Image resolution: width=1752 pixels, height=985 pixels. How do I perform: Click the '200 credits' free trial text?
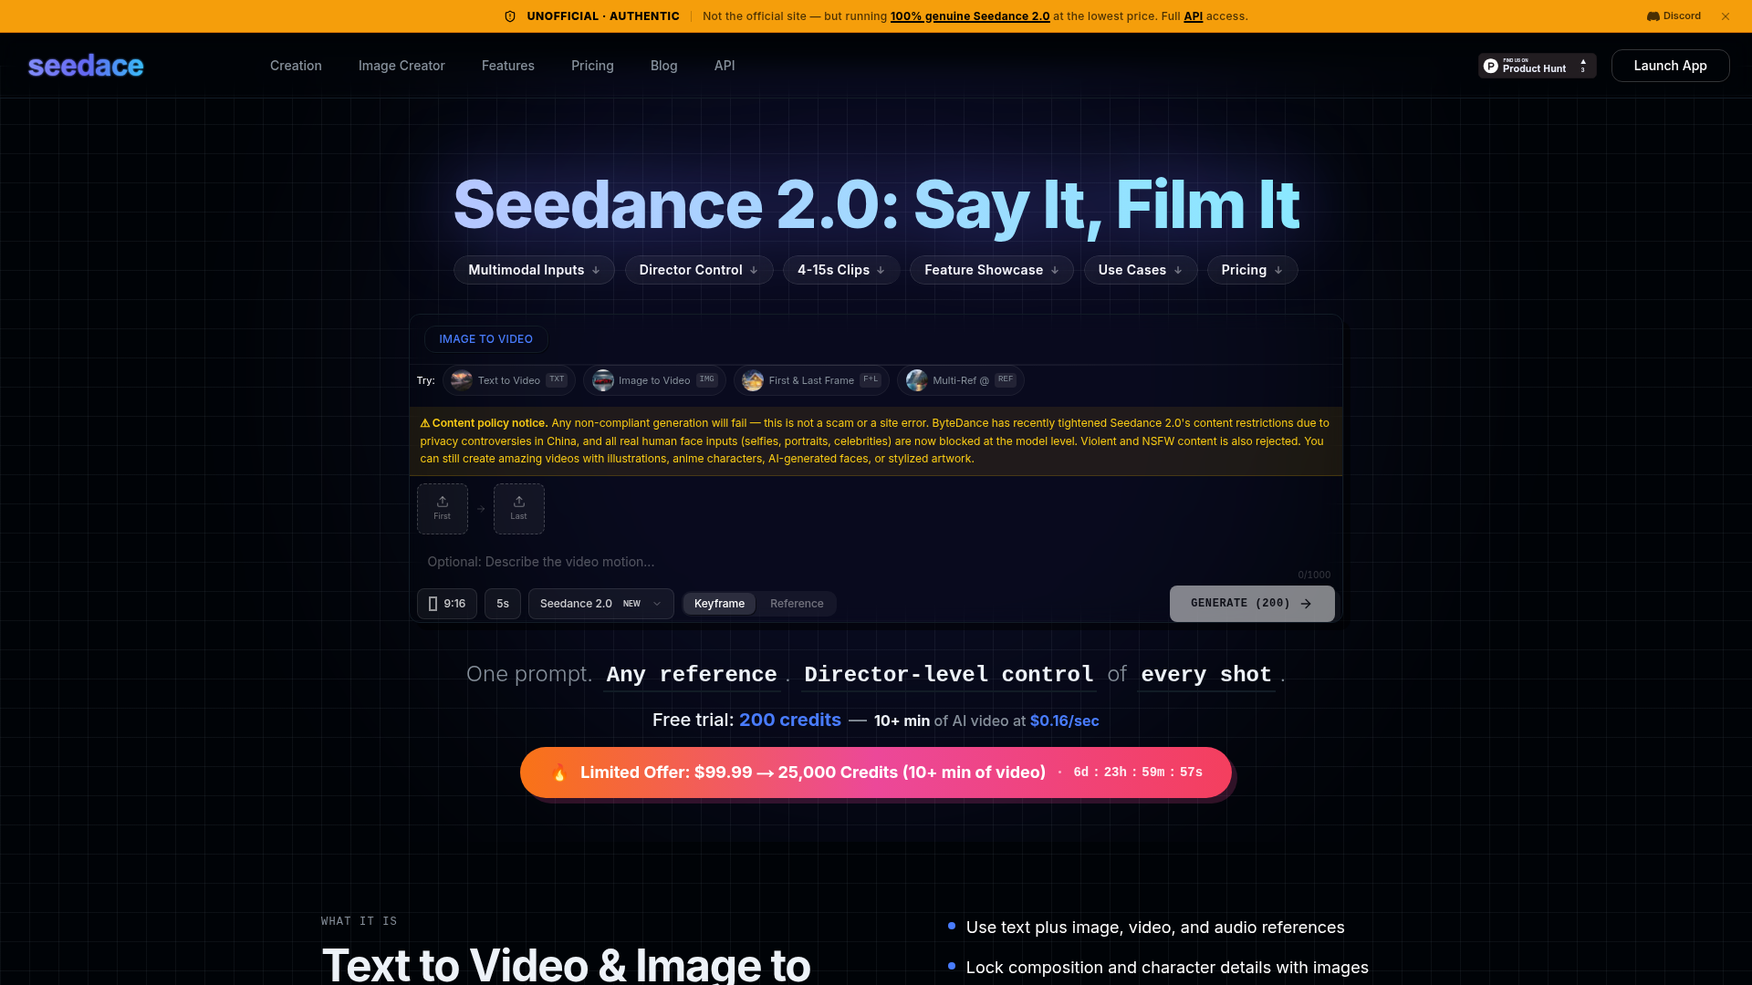790,720
